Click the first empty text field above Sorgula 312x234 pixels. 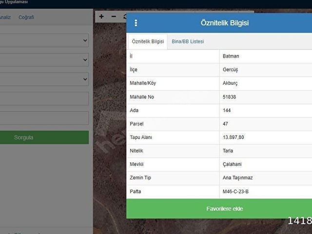[44, 98]
